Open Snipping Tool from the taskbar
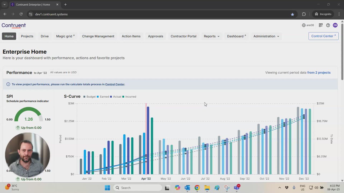The height and width of the screenshot is (193, 344). [x=227, y=188]
